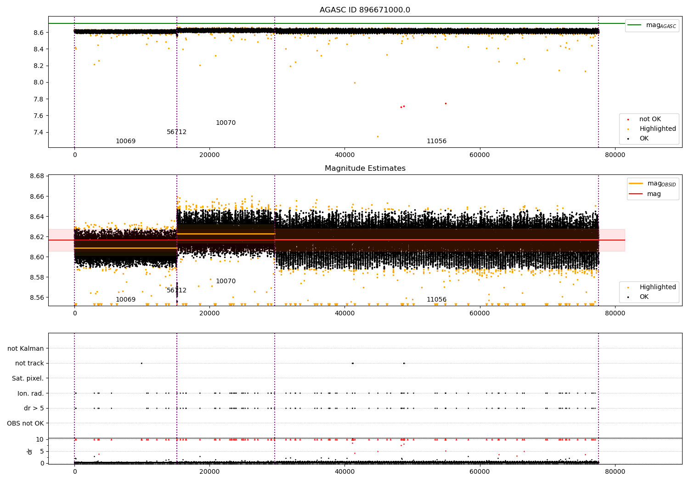Screen dimensions: 689x482
Task: Click 'OK' label in the top plot's lower legend
Action: pos(644,139)
